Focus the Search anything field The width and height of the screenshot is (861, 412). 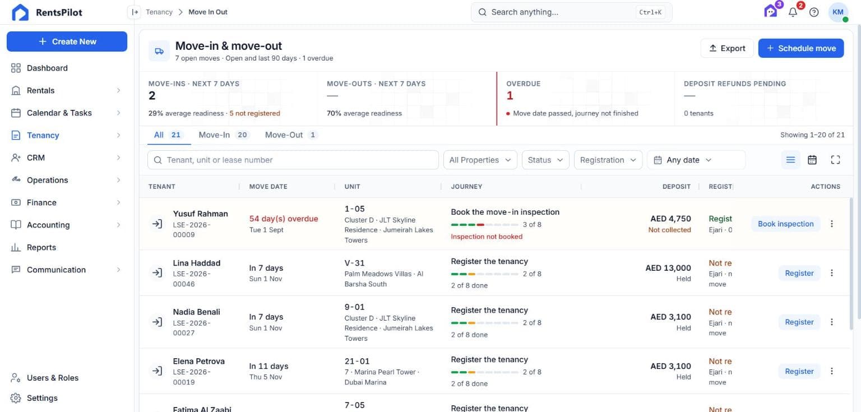point(571,12)
